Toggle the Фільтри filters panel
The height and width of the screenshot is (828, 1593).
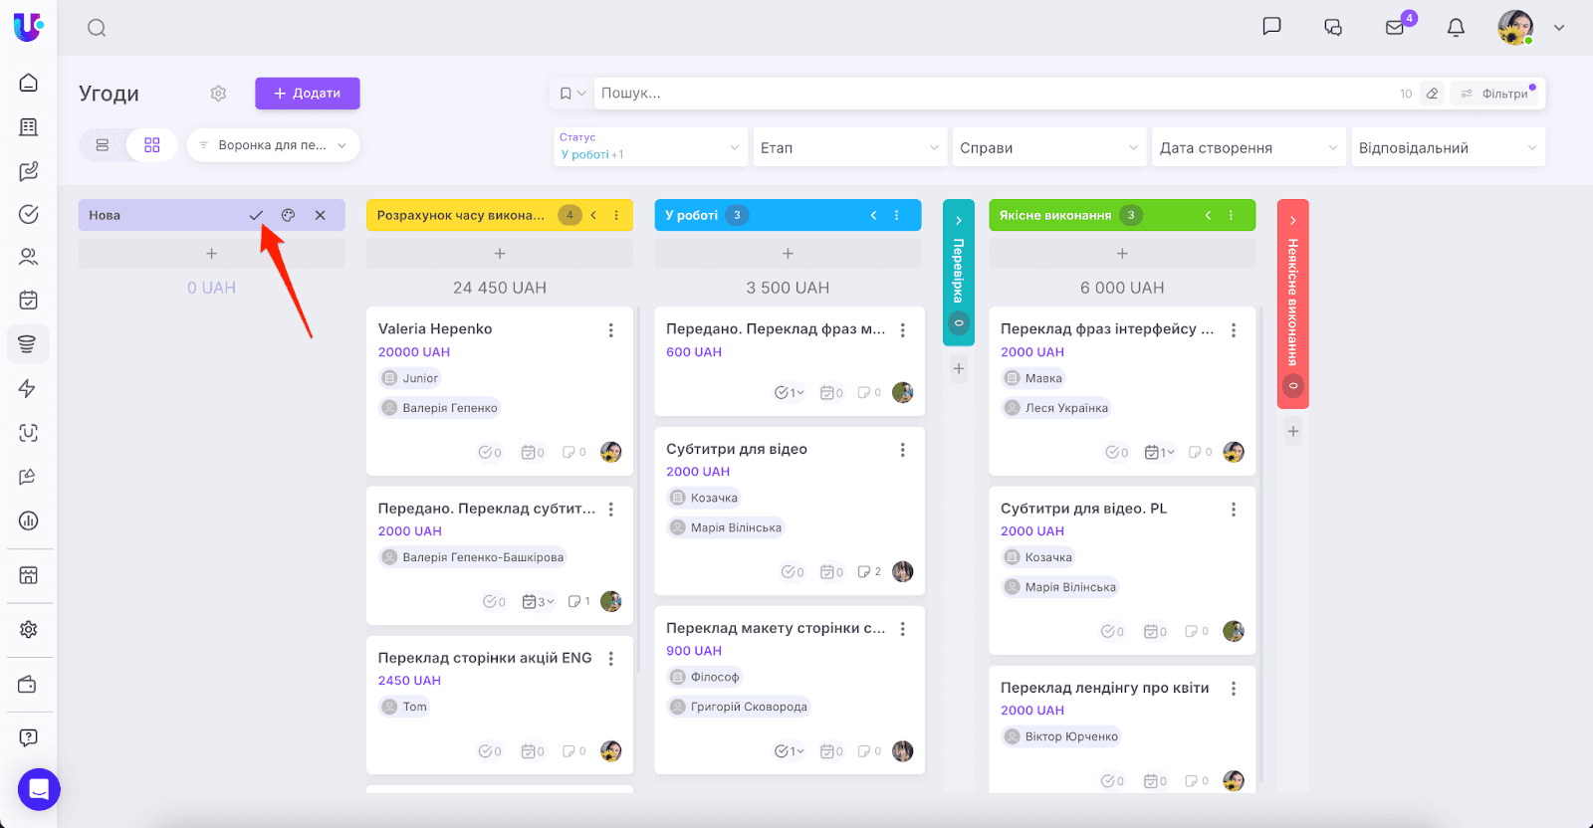point(1497,94)
